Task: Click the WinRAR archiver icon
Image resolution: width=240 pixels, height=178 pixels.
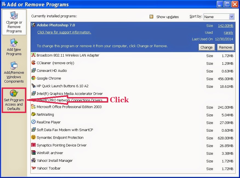Action: point(33,152)
